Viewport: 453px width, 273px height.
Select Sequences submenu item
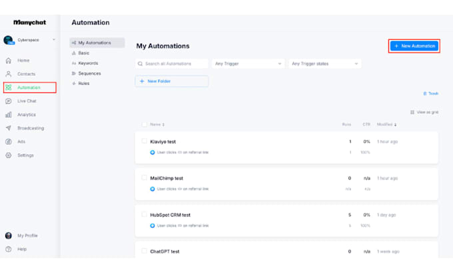tap(89, 74)
